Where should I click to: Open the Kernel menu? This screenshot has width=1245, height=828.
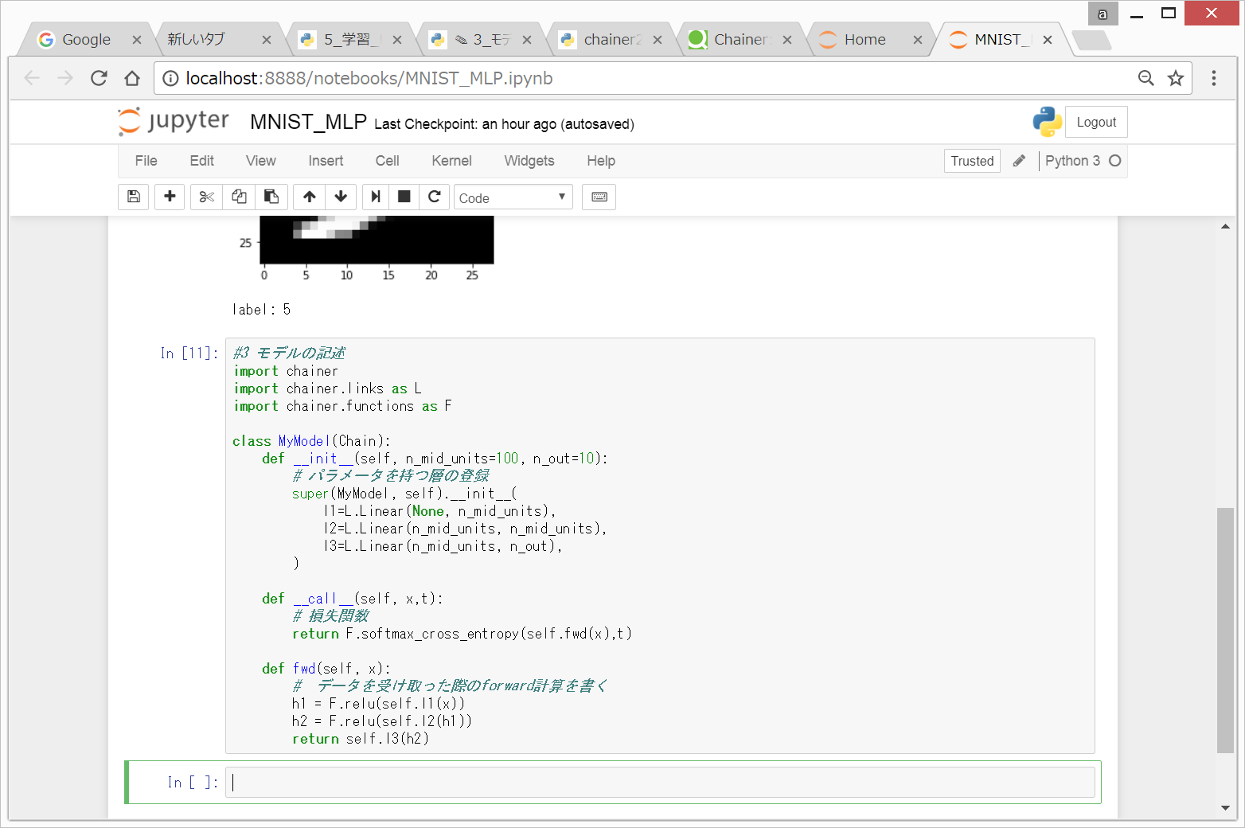tap(451, 161)
